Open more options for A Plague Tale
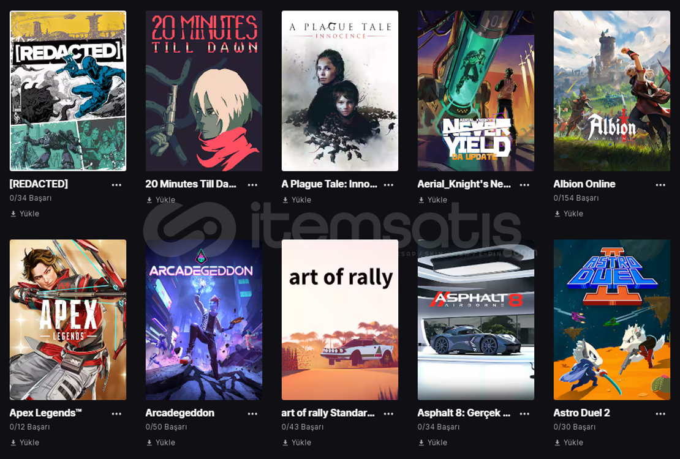The width and height of the screenshot is (680, 459). coord(388,185)
